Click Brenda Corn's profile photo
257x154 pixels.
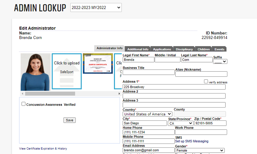pyautogui.click(x=35, y=72)
